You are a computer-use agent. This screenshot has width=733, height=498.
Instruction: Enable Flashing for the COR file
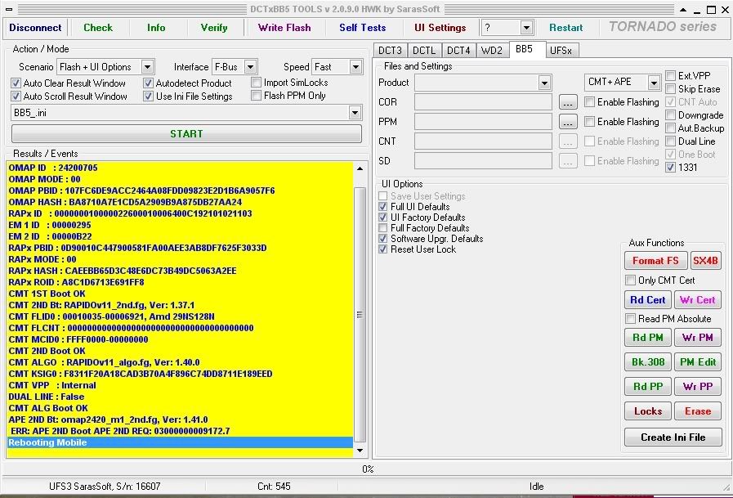[590, 102]
